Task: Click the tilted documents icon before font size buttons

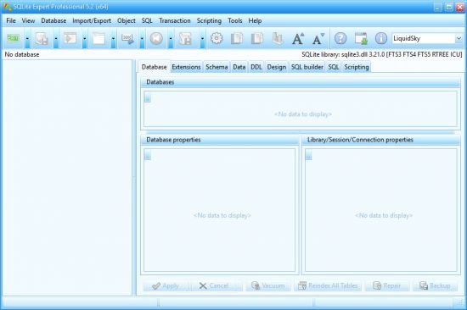Action: 278,38
